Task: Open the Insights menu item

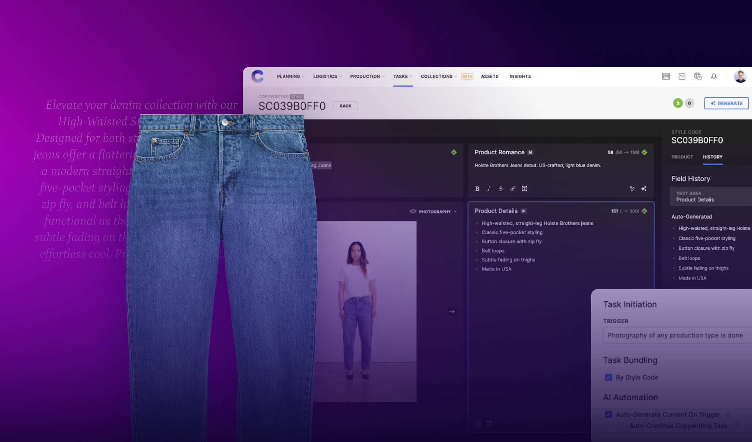Action: pos(520,76)
